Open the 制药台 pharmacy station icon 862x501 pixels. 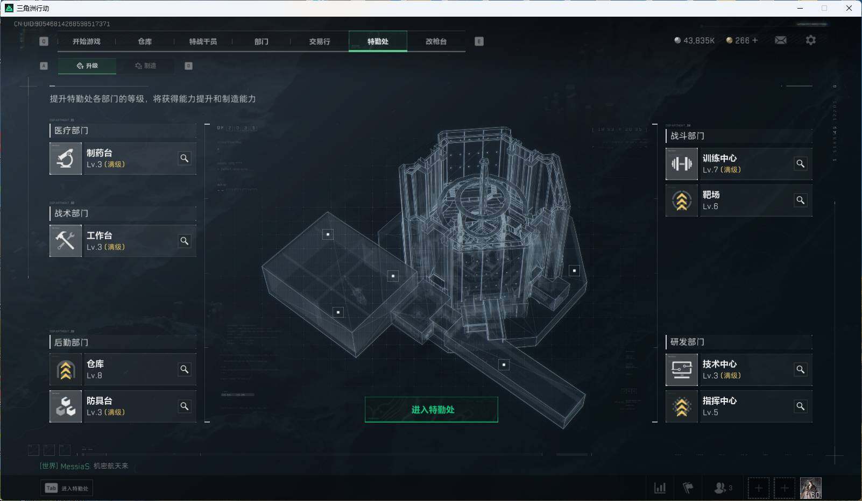pyautogui.click(x=66, y=159)
